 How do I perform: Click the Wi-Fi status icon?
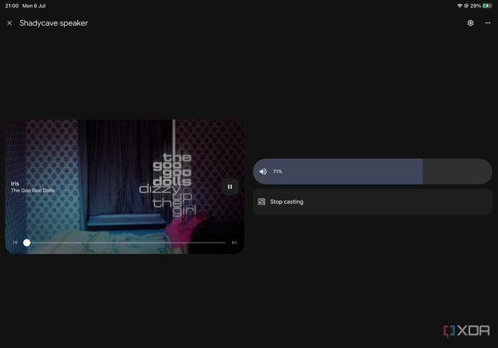coord(459,6)
